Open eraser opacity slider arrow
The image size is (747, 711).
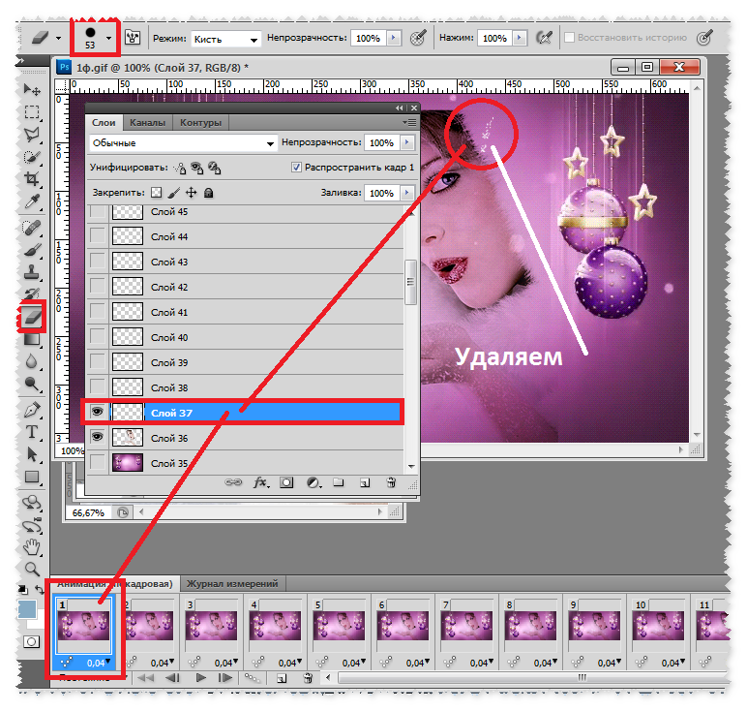coord(394,38)
